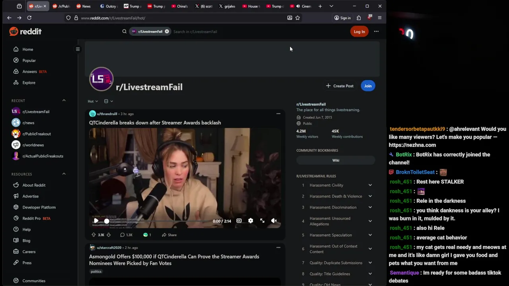
Task: Open video settings gear
Action: point(251,221)
